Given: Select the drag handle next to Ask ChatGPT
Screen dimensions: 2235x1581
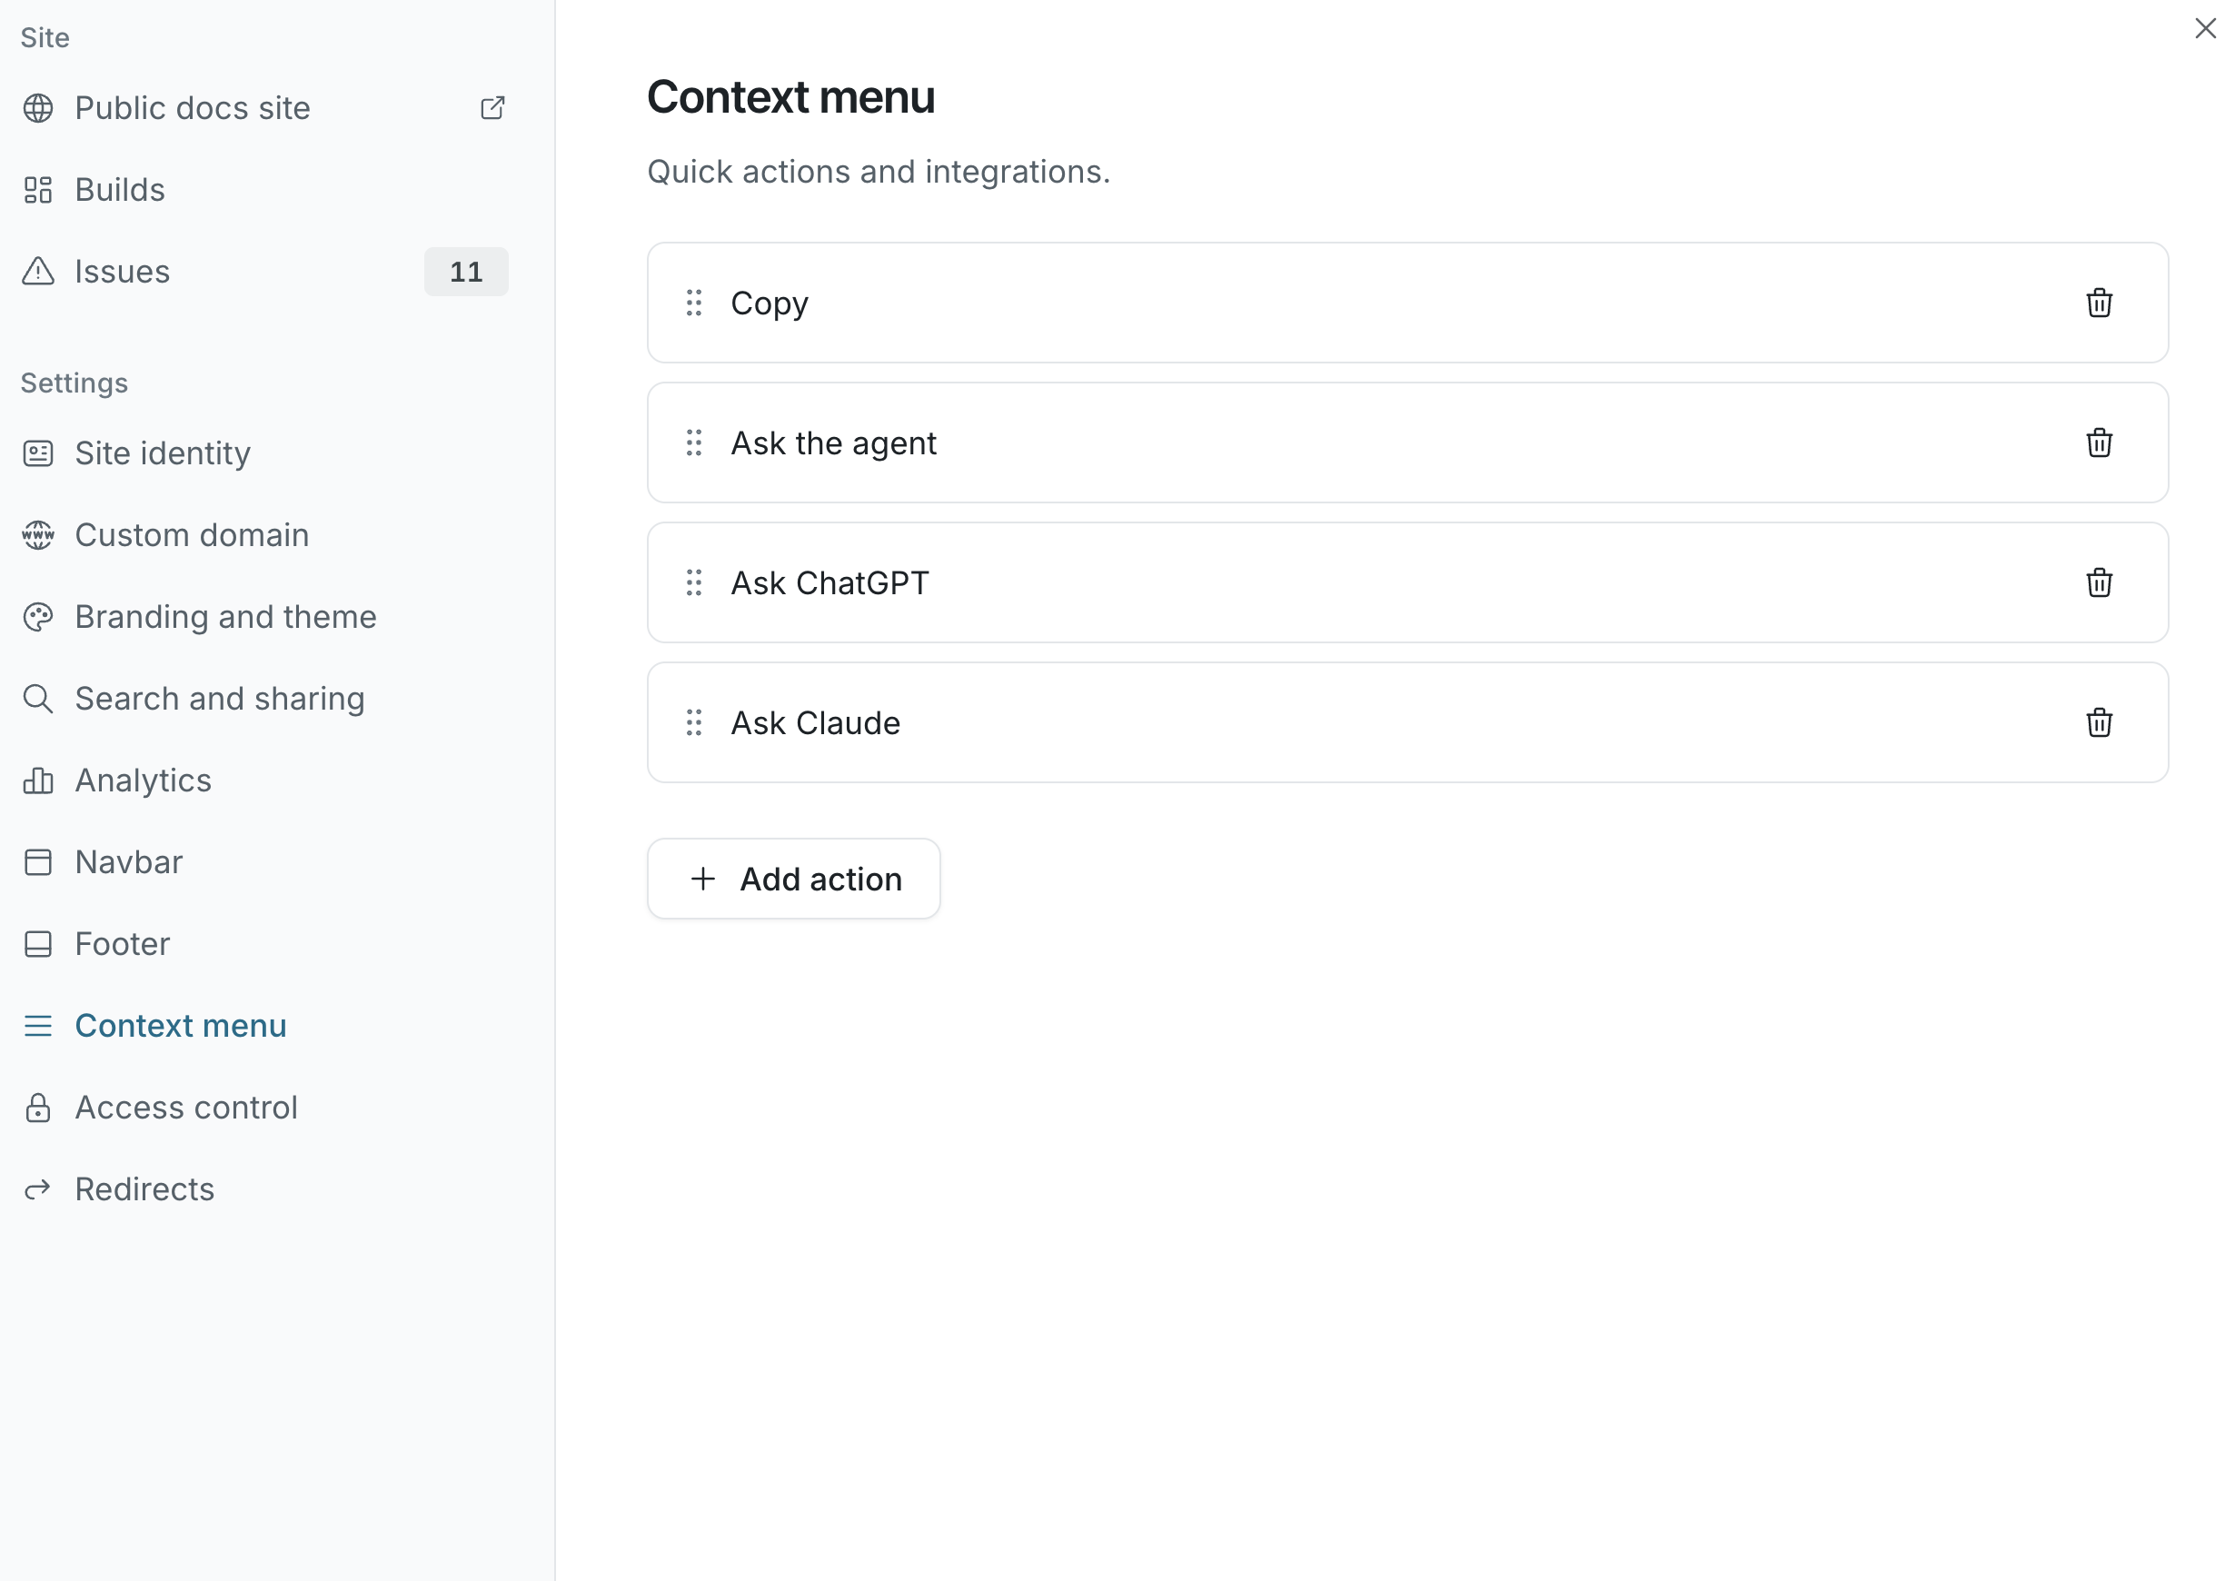Looking at the screenshot, I should [694, 583].
